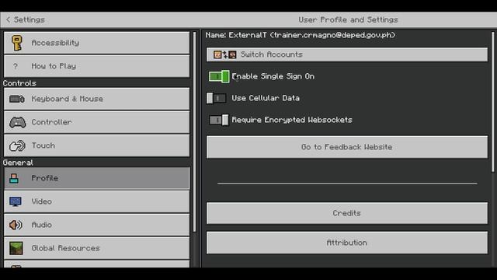Click the Audio speaker icon
Screen dimensions: 497x280
[16, 225]
